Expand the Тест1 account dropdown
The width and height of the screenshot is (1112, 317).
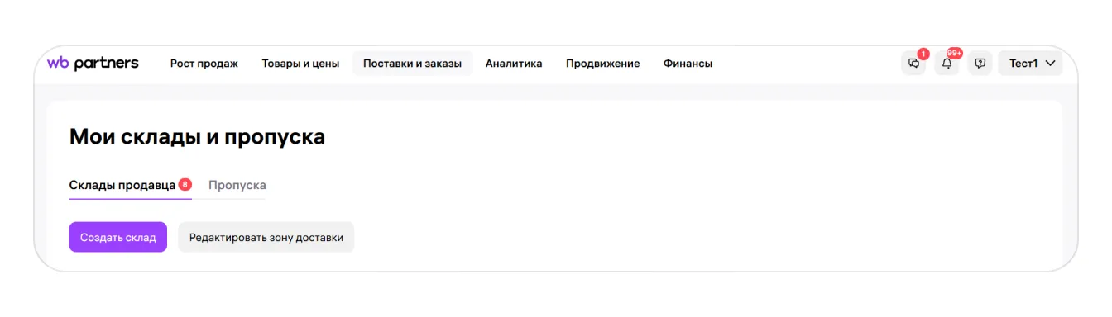click(x=1030, y=64)
